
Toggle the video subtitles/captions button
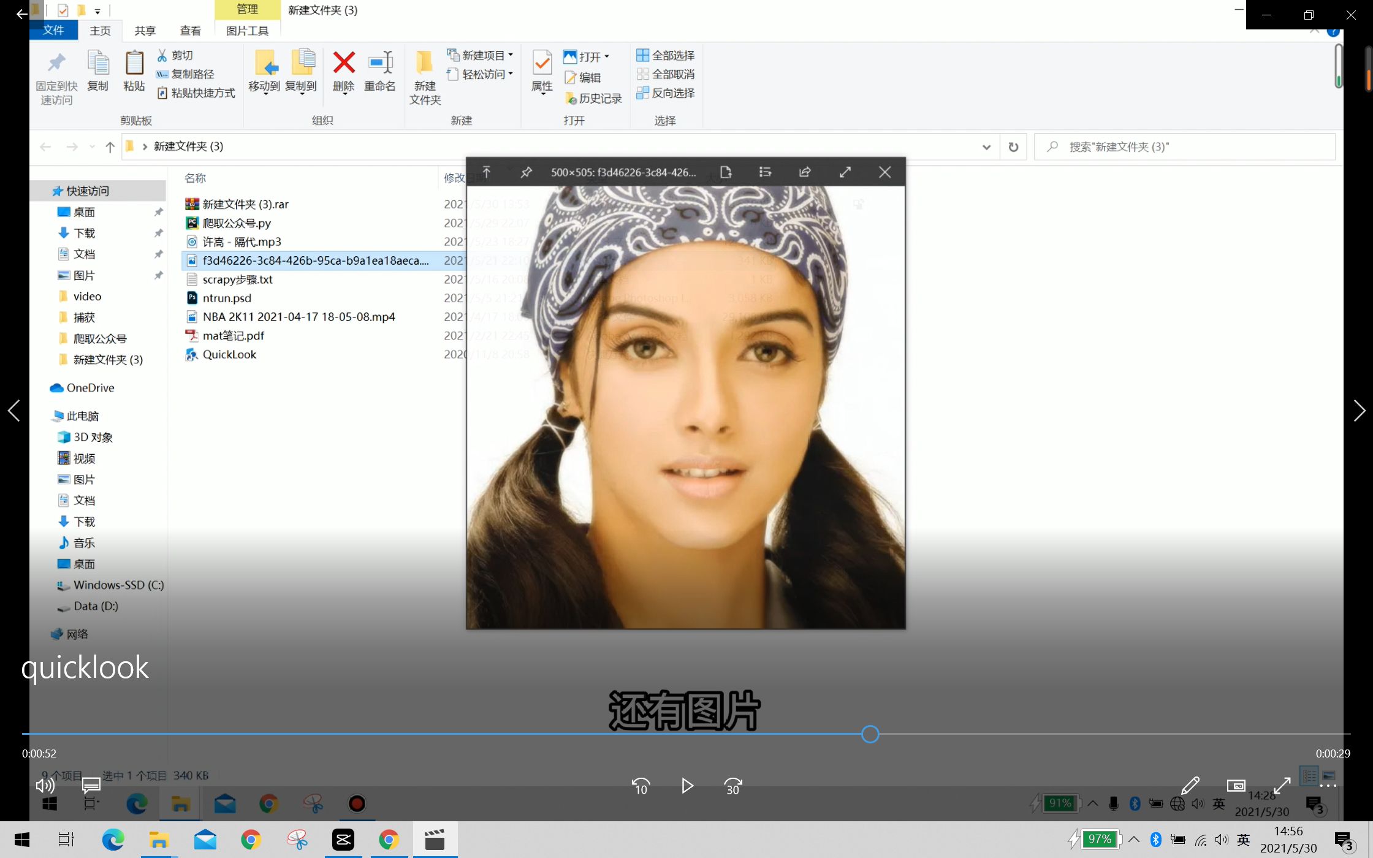[91, 786]
